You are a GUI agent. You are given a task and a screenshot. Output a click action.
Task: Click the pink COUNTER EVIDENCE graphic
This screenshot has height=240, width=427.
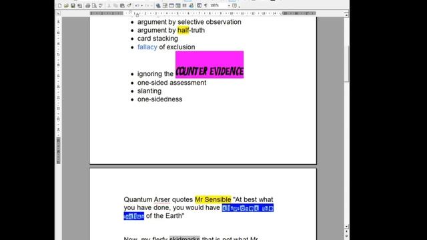pyautogui.click(x=209, y=65)
